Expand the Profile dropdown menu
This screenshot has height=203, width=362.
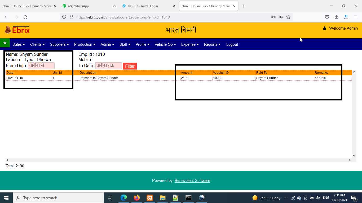click(x=143, y=44)
